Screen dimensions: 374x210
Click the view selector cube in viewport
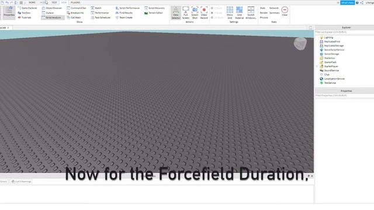coord(300,44)
